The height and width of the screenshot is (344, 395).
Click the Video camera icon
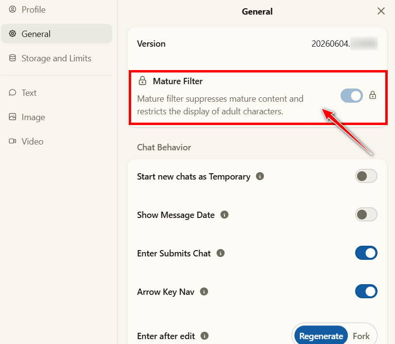pyautogui.click(x=12, y=141)
